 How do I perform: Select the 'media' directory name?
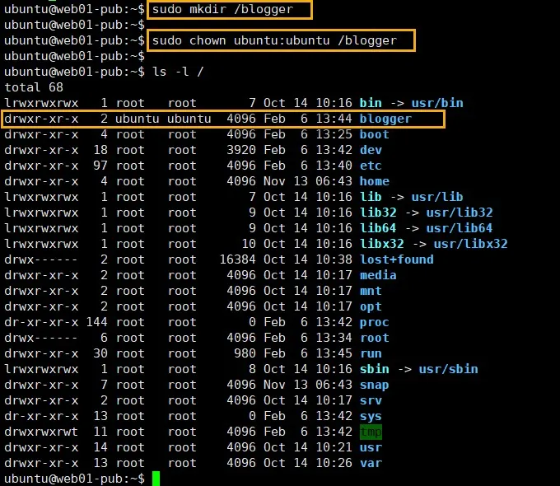point(378,275)
